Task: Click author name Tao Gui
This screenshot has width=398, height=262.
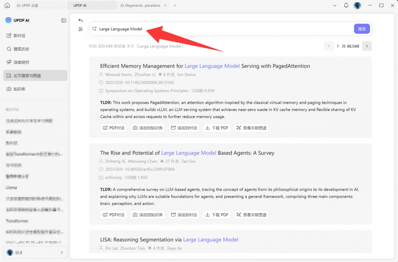Action: (x=189, y=161)
